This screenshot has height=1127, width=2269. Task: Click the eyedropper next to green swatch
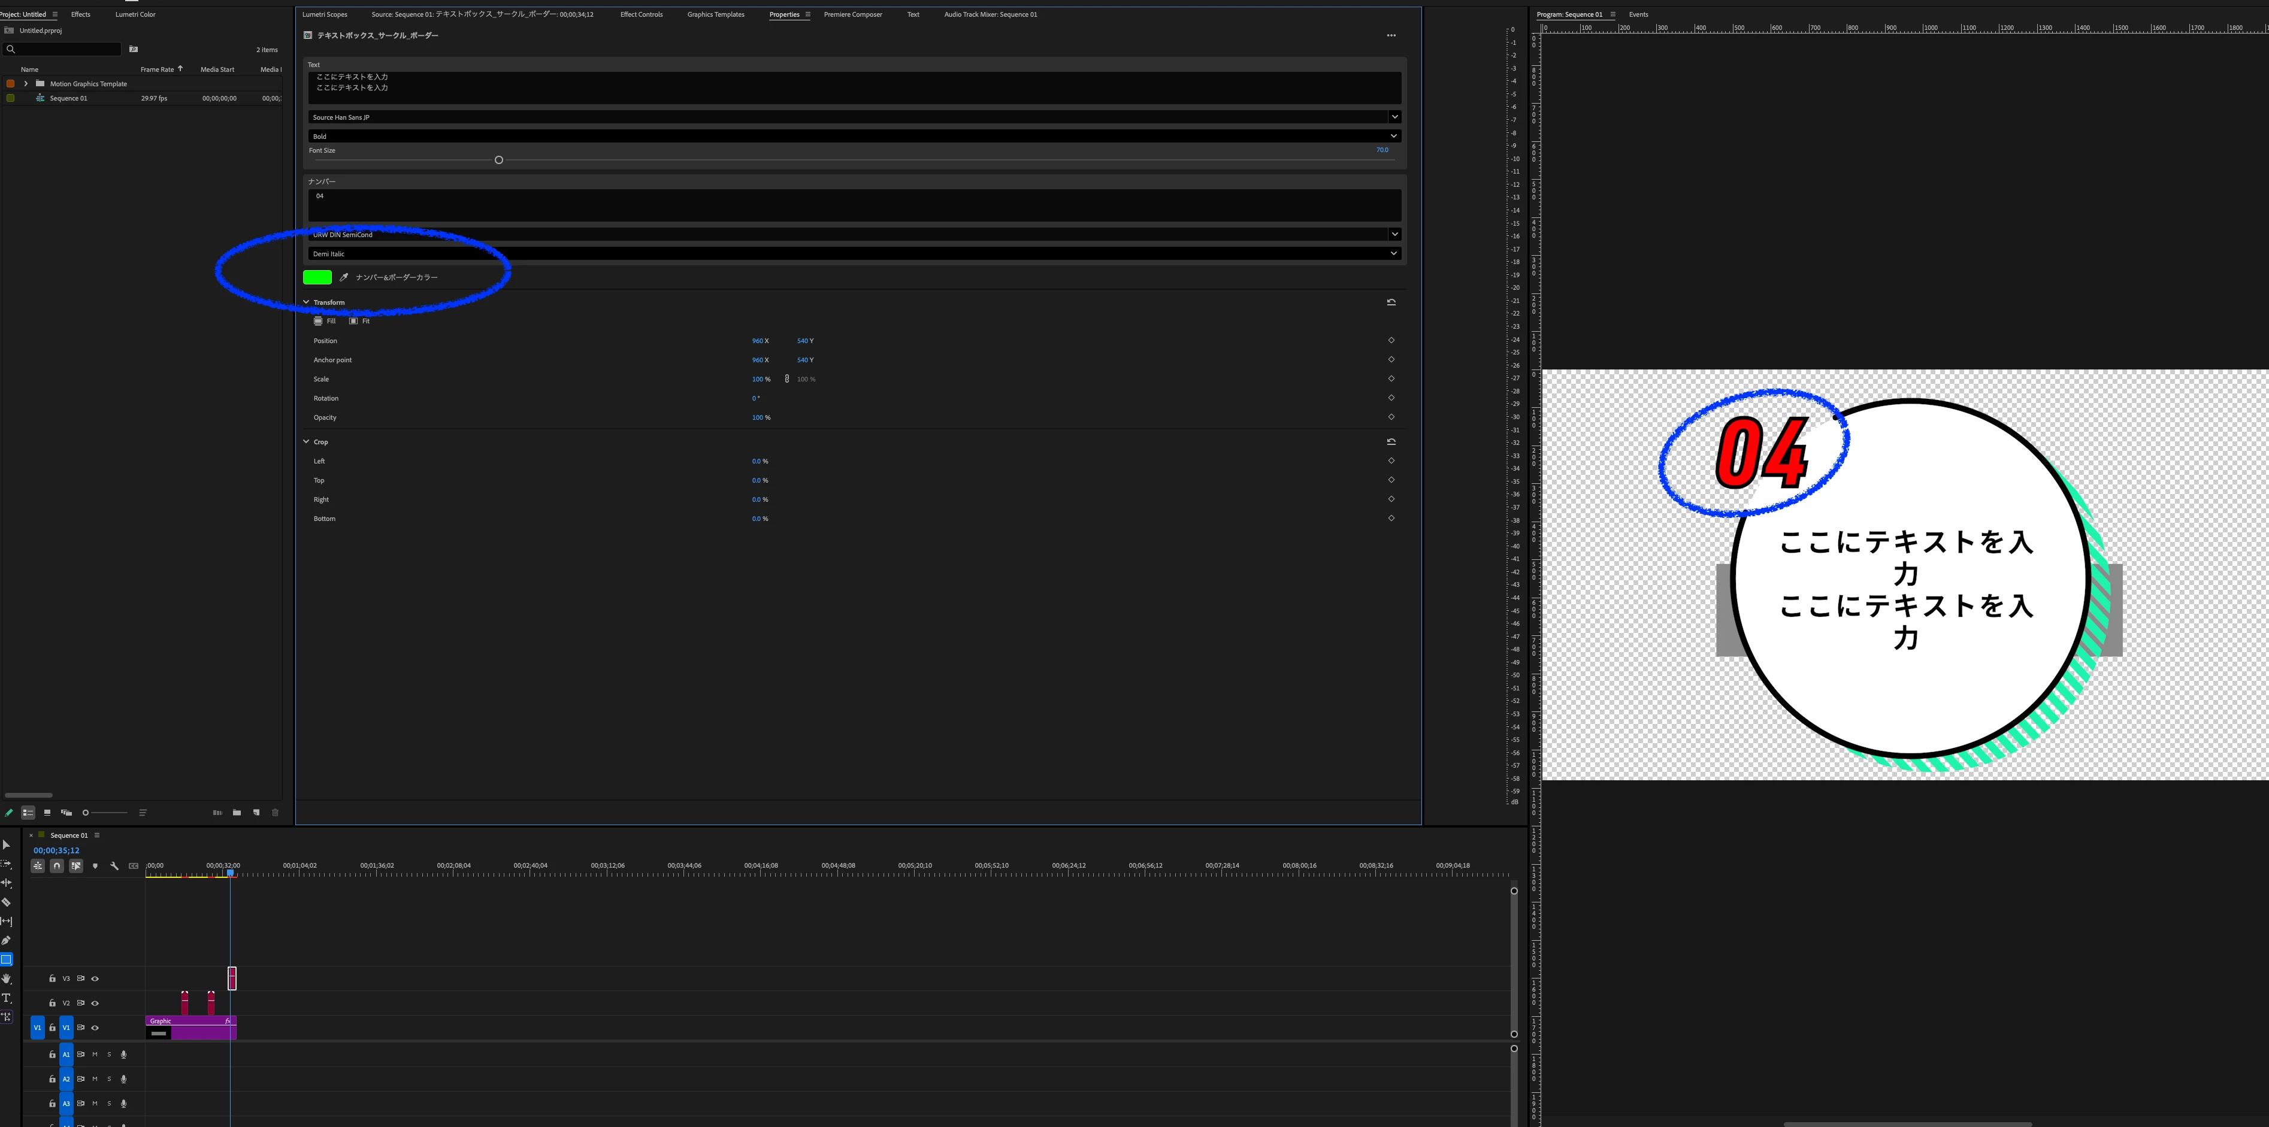pos(343,277)
